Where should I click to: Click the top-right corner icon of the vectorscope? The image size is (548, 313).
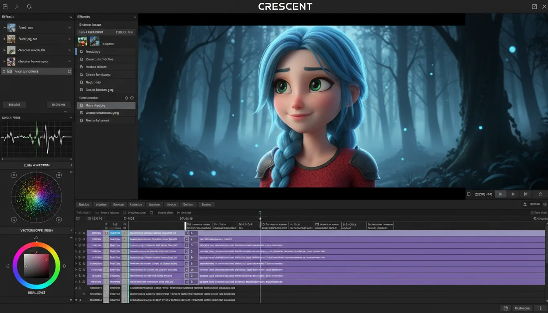pos(59,175)
